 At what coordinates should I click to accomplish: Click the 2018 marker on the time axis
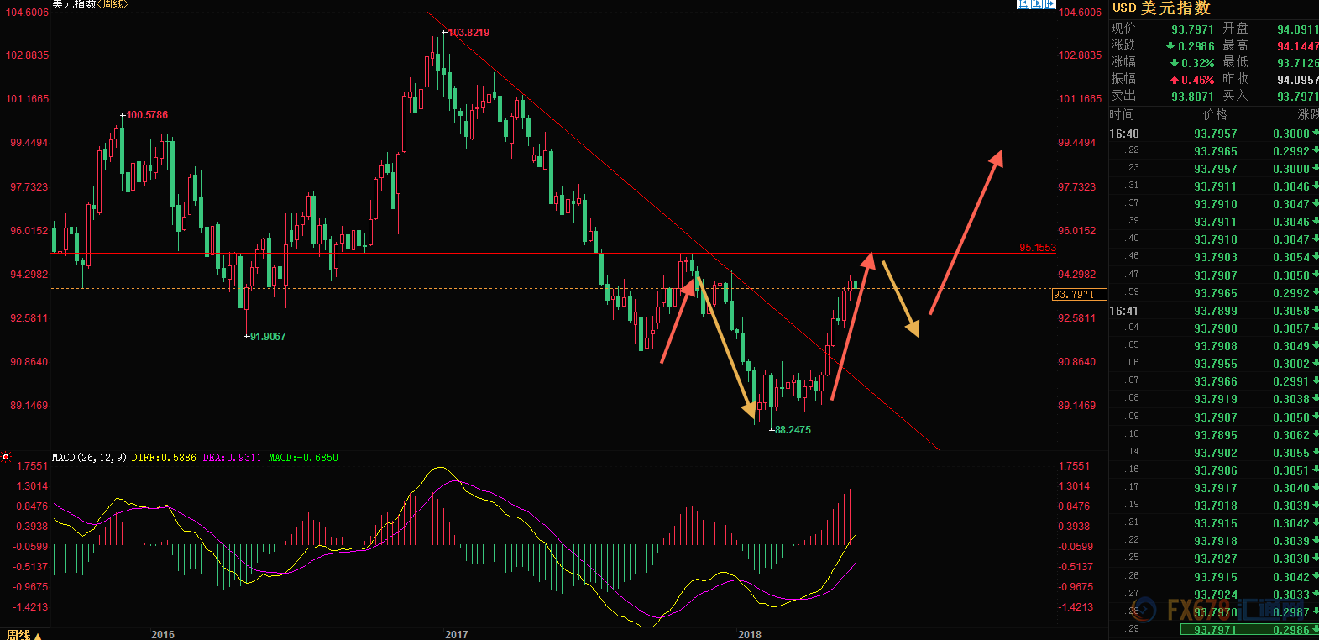pyautogui.click(x=750, y=634)
